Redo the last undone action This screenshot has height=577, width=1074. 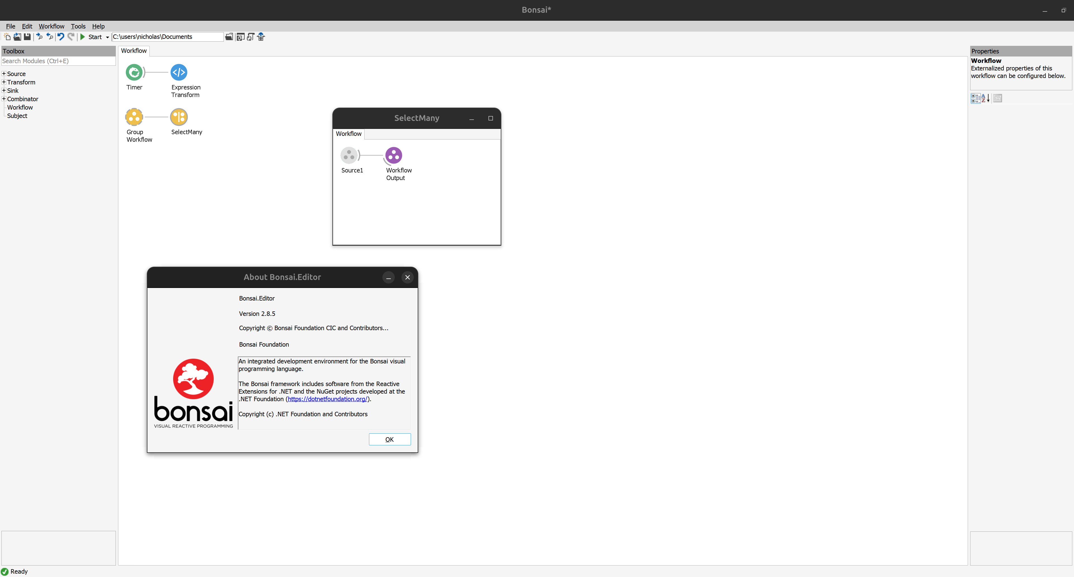[71, 37]
